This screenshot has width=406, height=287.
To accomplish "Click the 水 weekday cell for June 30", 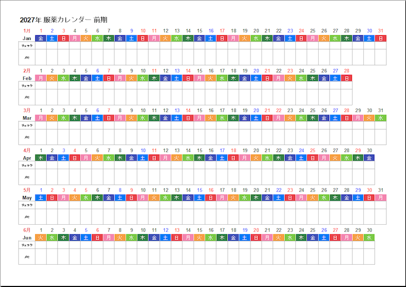I will pos(369,238).
